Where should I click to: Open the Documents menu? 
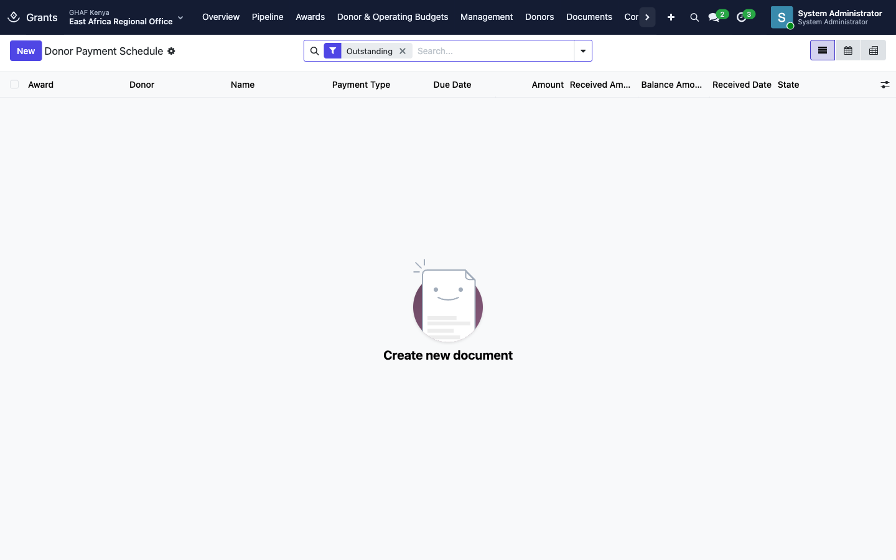[589, 17]
